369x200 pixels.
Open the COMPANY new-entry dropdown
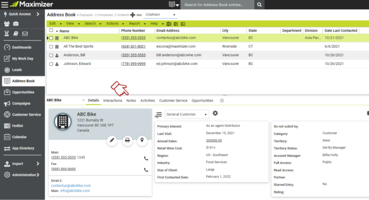coord(160,15)
